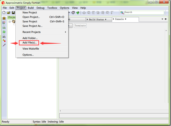
Task: Focus the Search input field
Action: (144, 13)
